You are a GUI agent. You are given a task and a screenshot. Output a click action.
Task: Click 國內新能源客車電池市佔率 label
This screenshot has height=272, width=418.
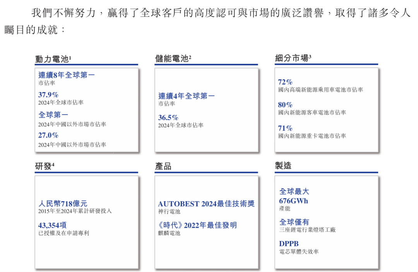[312, 113]
